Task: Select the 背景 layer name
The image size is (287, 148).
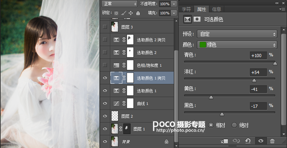Action: tap(126, 142)
